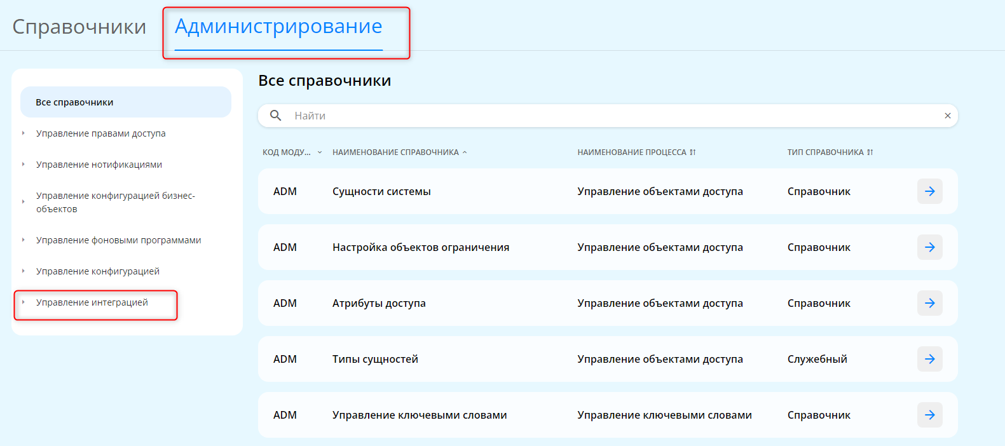Viewport: 1005px width, 446px height.
Task: Switch to the Администрирование tab
Action: 278,27
